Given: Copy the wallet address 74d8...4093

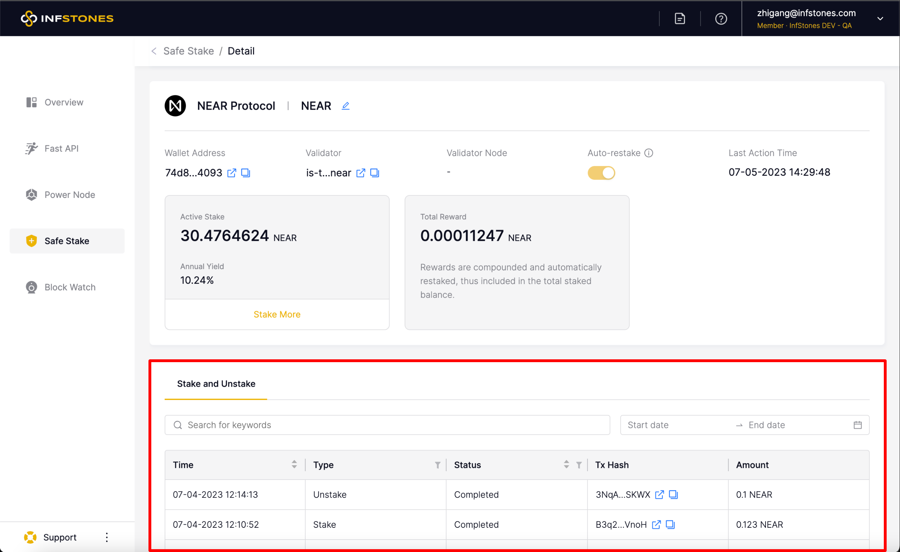Looking at the screenshot, I should coord(246,173).
